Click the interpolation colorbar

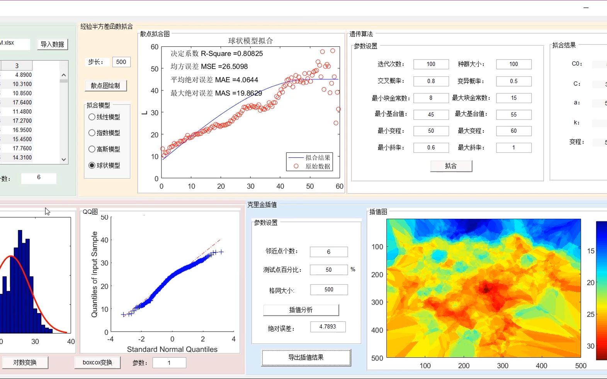(602, 291)
